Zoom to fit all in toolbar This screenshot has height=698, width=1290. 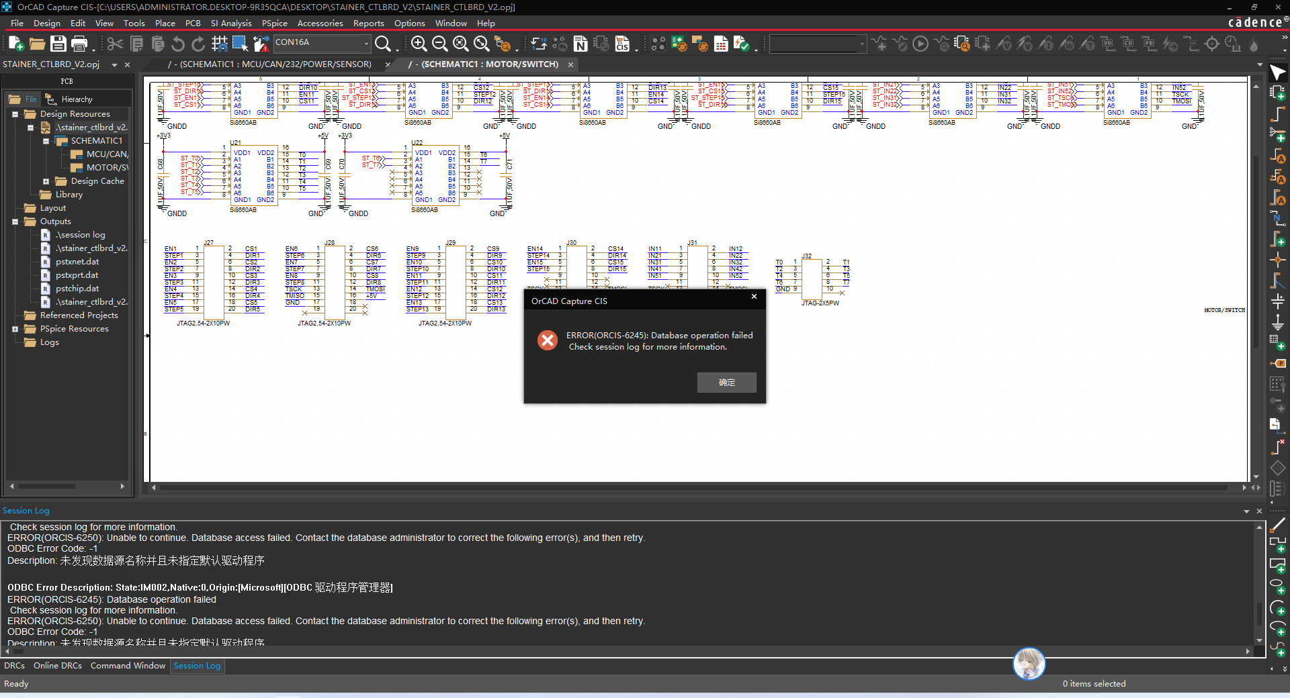click(481, 44)
